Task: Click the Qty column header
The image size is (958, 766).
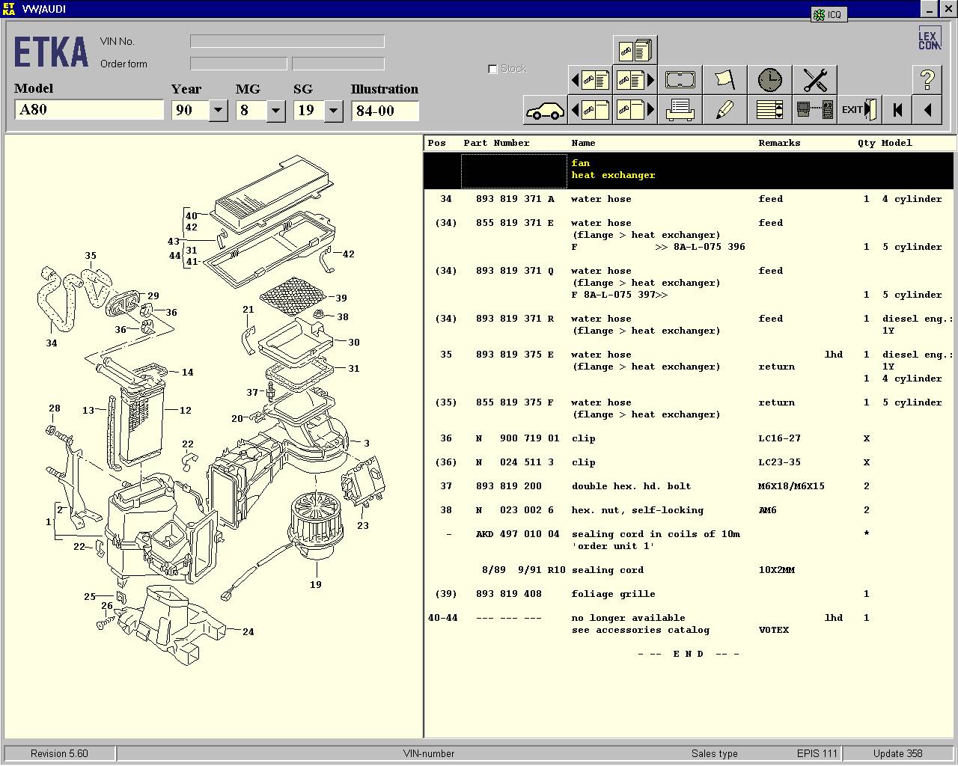Action: pyautogui.click(x=866, y=143)
